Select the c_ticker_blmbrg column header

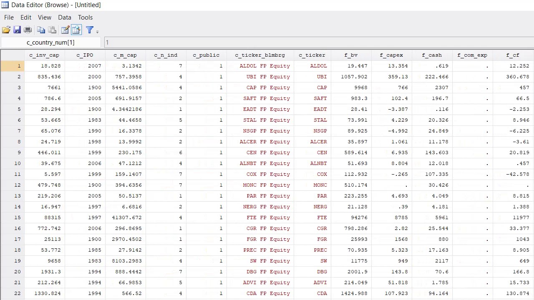pos(260,55)
